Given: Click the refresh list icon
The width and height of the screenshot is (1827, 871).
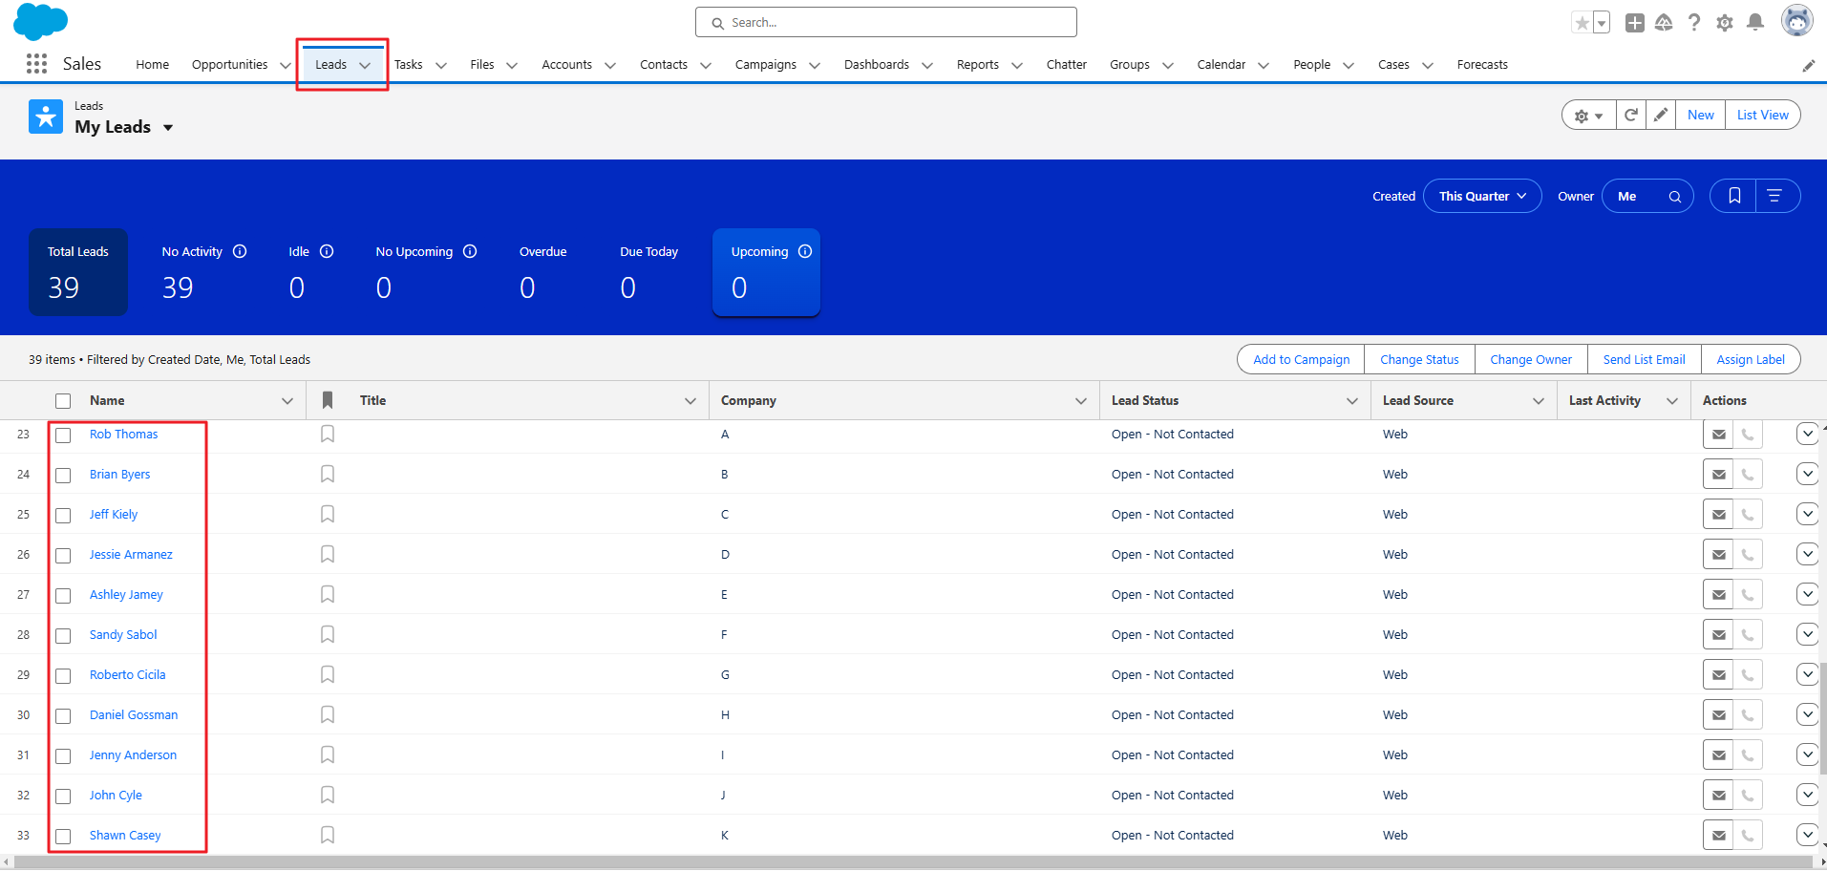Looking at the screenshot, I should point(1631,115).
